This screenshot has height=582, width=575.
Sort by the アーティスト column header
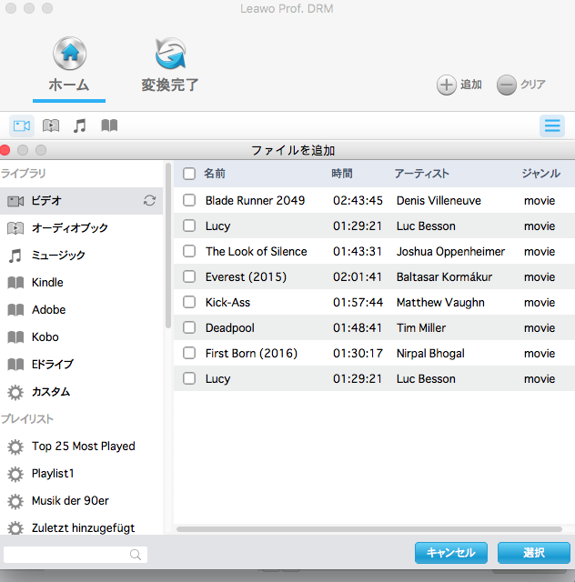tap(421, 174)
